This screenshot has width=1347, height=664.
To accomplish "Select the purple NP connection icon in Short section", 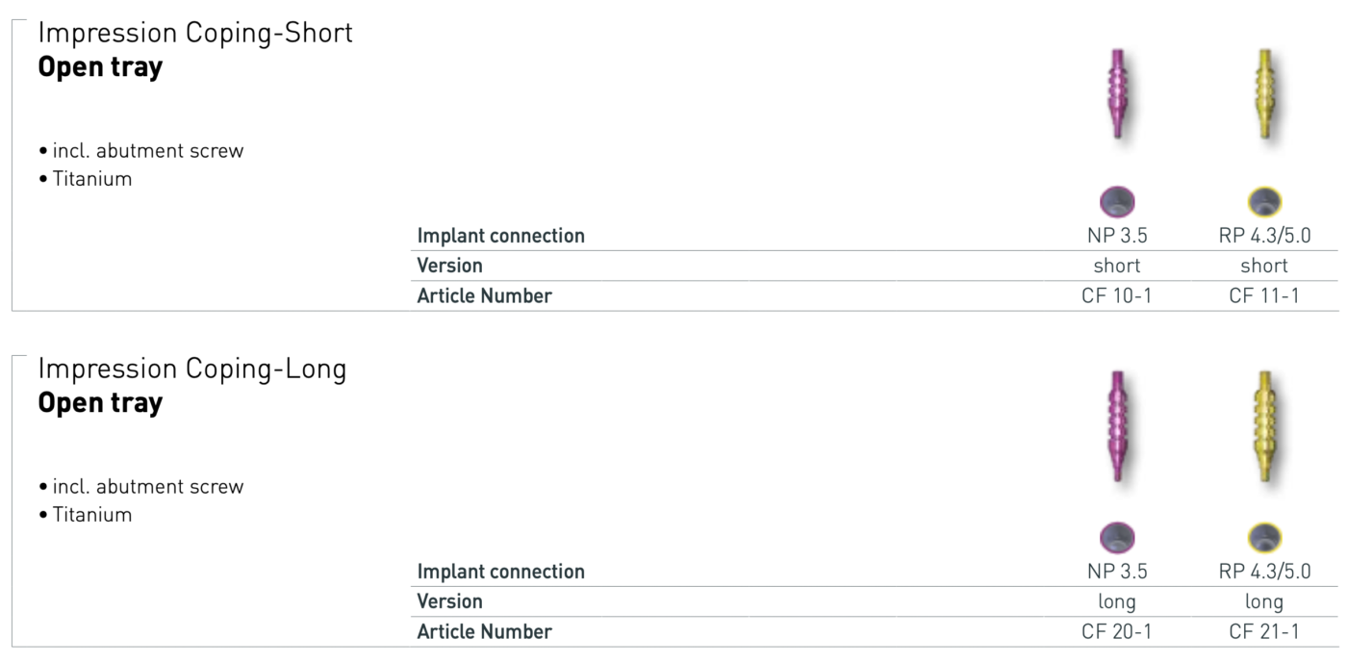I will [x=1116, y=201].
